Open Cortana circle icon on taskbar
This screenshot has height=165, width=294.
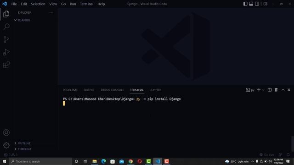click(x=76, y=161)
